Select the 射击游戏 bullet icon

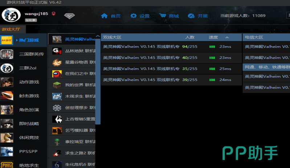pyautogui.click(x=7, y=96)
